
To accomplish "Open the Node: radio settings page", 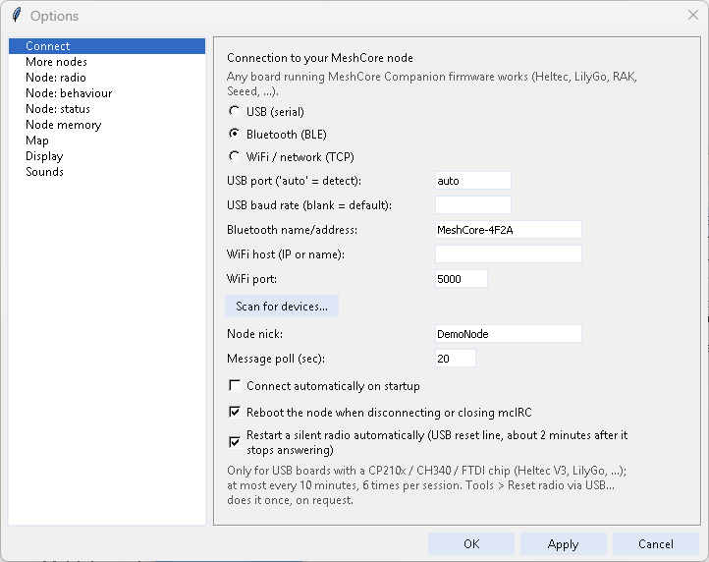I will [107, 78].
